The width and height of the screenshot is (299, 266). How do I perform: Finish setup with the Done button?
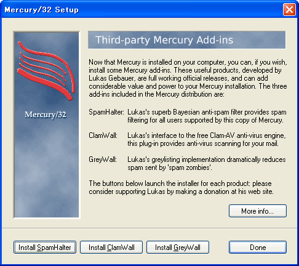coord(258,248)
